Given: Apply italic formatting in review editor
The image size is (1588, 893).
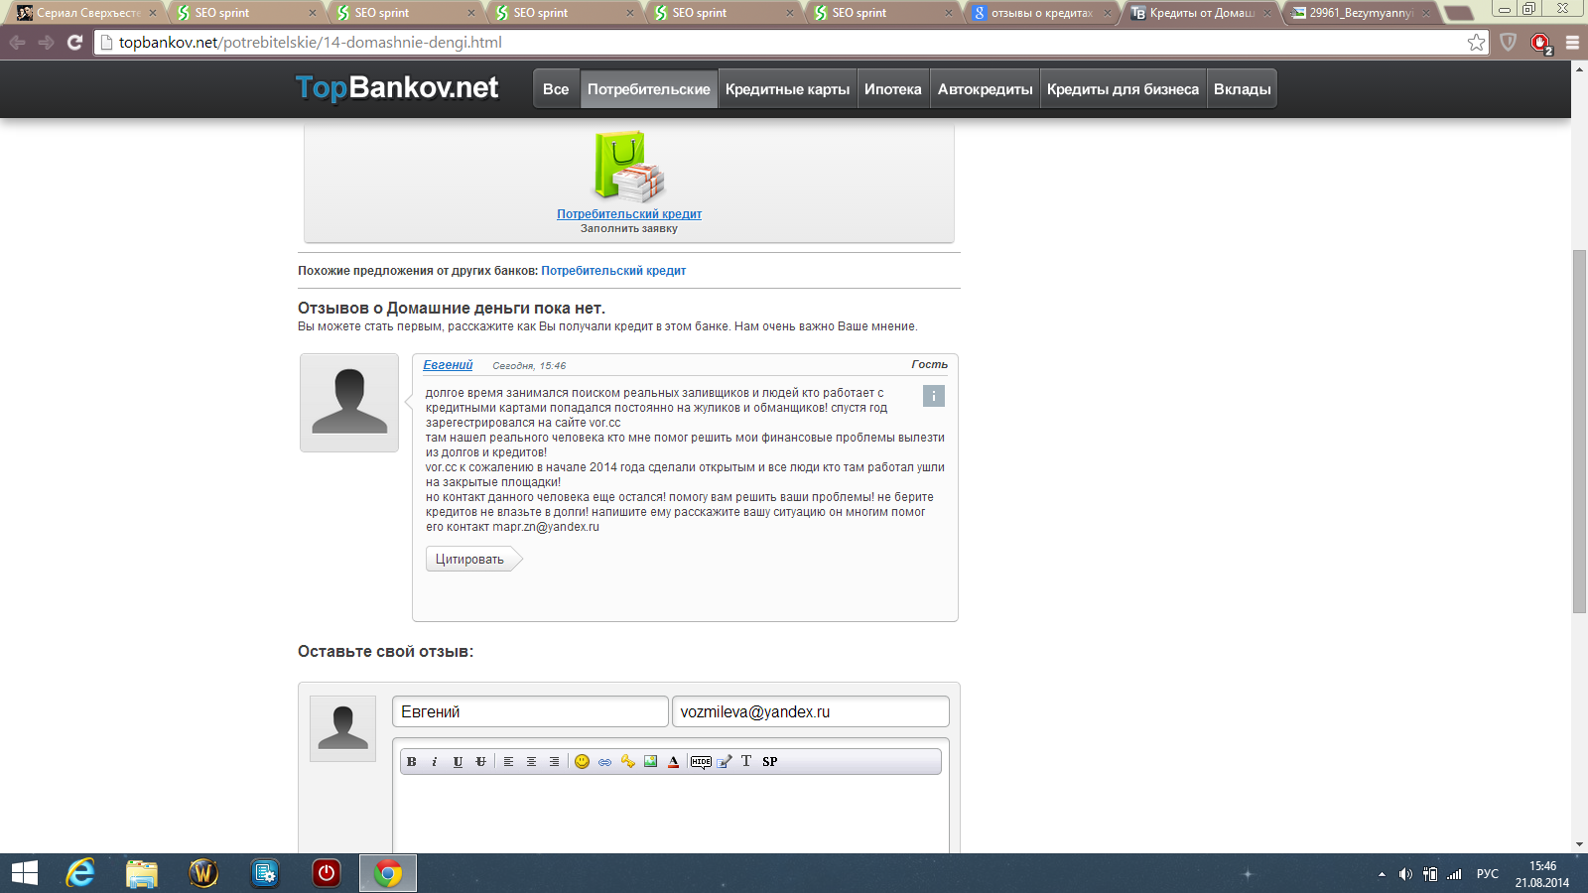Looking at the screenshot, I should point(435,762).
